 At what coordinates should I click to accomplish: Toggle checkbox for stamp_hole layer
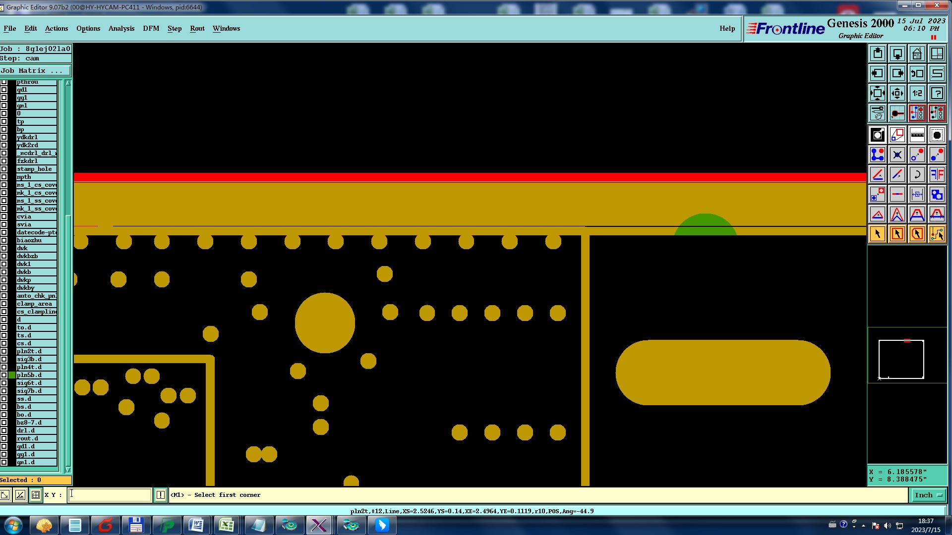[4, 169]
